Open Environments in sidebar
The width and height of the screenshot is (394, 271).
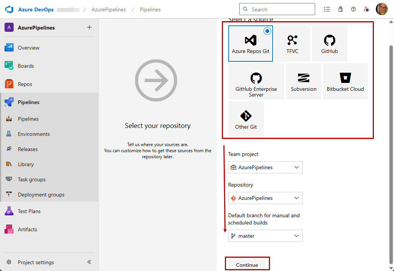click(x=49, y=134)
